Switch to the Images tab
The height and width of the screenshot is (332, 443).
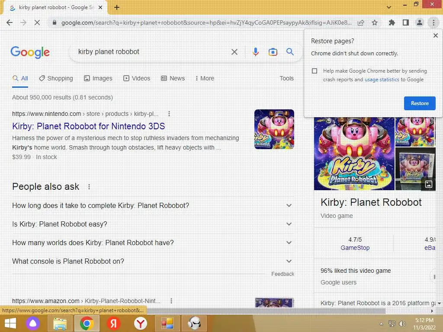(x=98, y=78)
